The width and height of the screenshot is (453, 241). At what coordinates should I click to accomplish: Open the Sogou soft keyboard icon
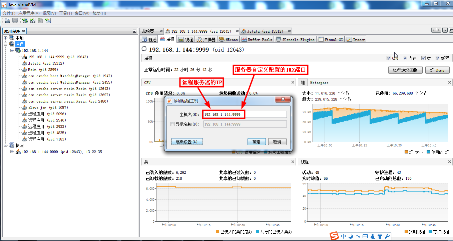(365, 237)
